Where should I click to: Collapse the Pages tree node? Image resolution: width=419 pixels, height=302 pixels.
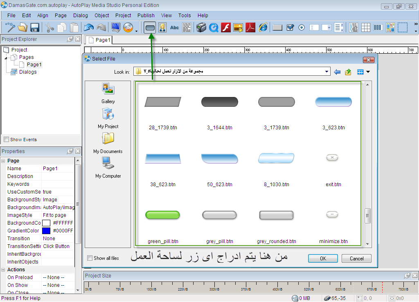[6, 58]
